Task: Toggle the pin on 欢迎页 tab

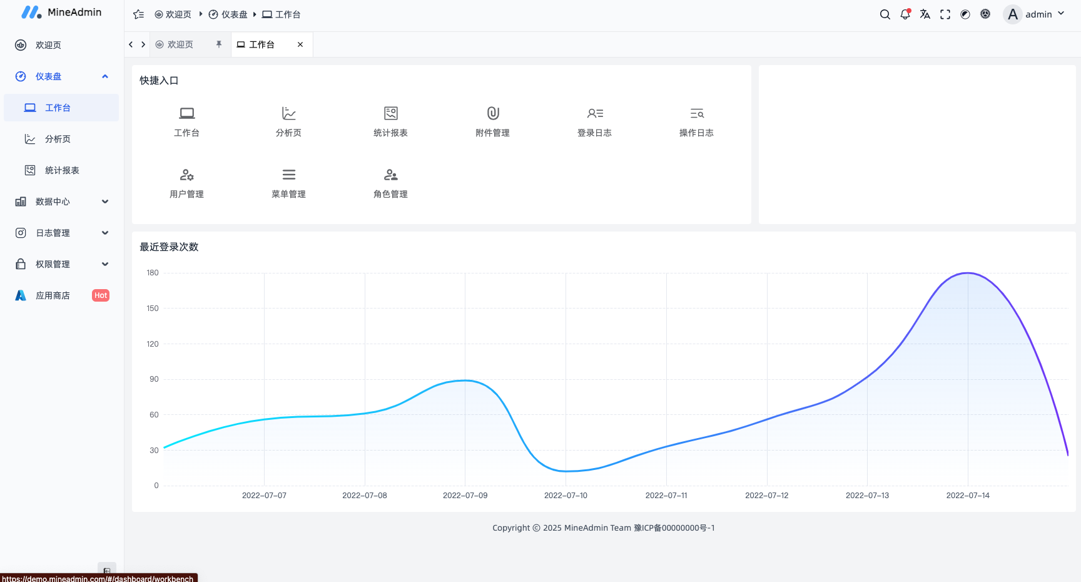Action: [x=218, y=44]
